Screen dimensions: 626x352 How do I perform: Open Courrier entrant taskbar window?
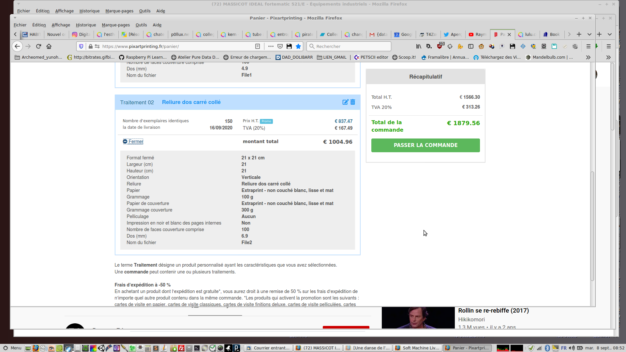tap(268, 348)
